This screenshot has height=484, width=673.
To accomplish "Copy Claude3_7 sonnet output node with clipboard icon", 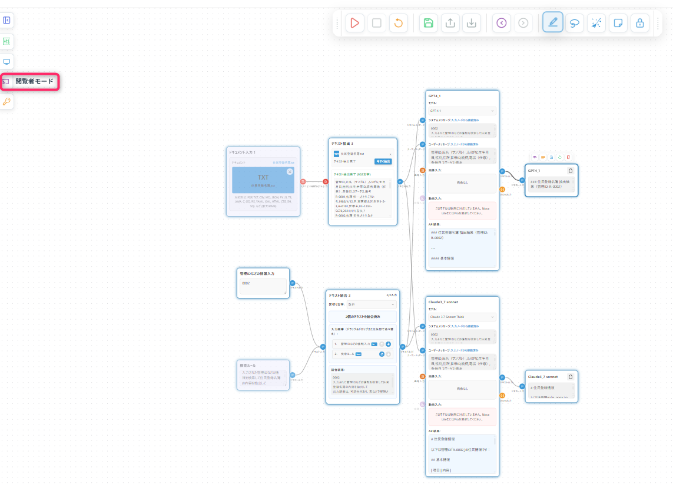I will 571,377.
